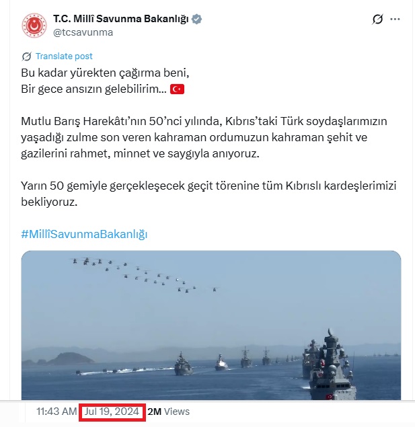The width and height of the screenshot is (415, 427).
Task: Open the three-dot more options menu
Action: pyautogui.click(x=395, y=19)
